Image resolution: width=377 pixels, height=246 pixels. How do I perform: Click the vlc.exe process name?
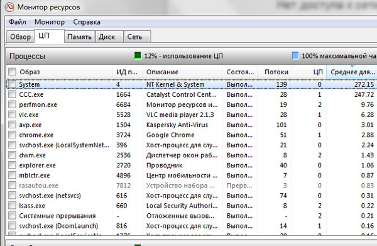29,115
